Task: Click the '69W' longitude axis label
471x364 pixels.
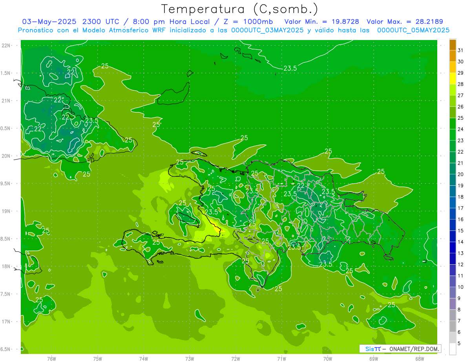Action: point(374,359)
